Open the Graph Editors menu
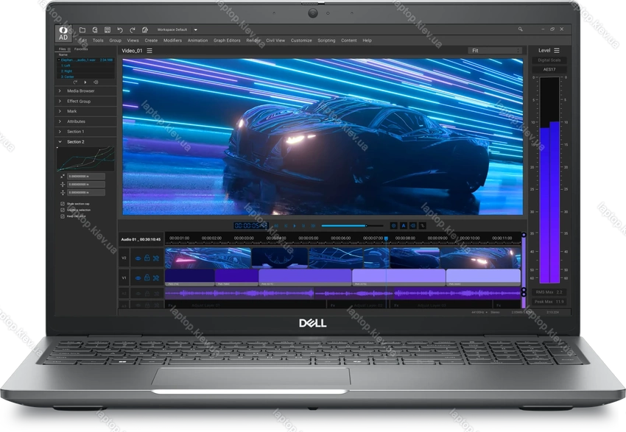626x432 pixels. tap(227, 40)
